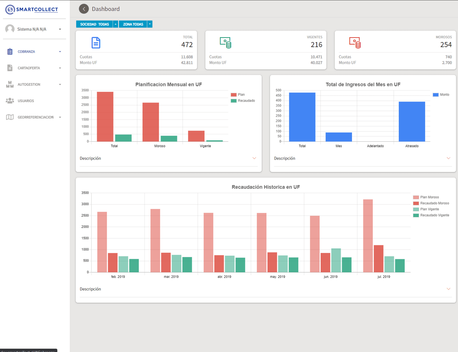Click the Moroso Plan bar in monthly chart
Image resolution: width=458 pixels, height=352 pixels.
pyautogui.click(x=151, y=122)
